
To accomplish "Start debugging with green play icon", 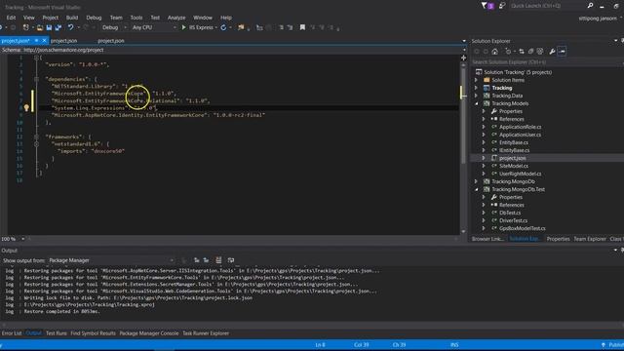I will [x=183, y=27].
